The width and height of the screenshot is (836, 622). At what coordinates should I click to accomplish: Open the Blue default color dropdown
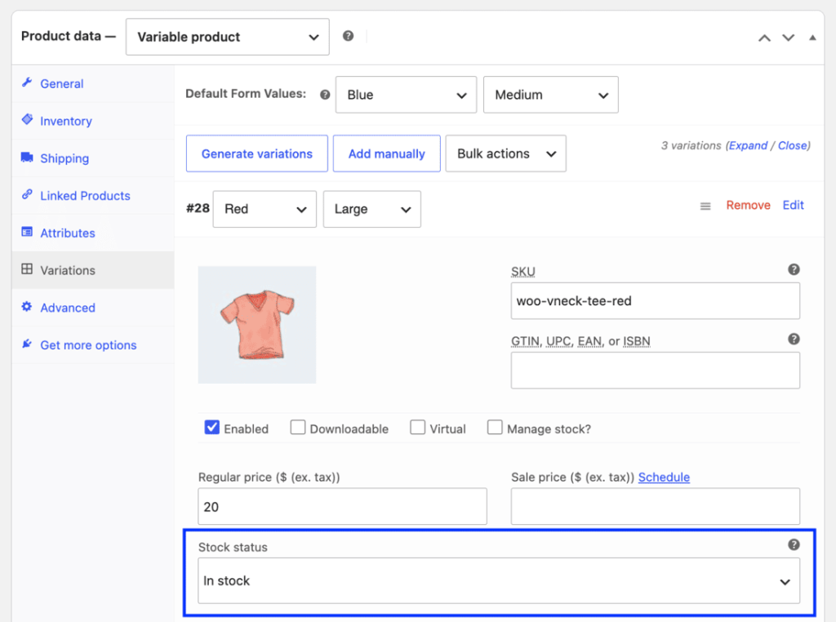(406, 95)
